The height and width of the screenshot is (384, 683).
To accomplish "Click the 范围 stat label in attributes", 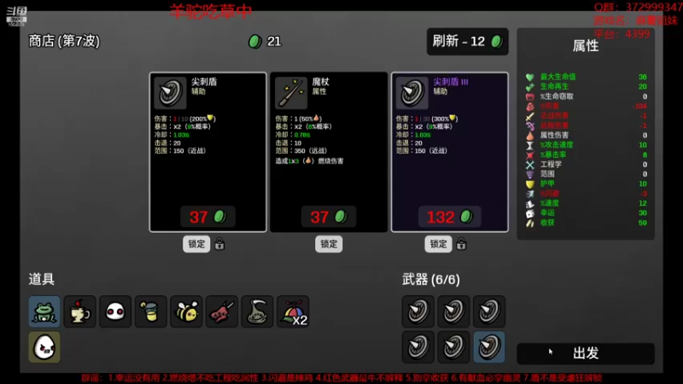I will point(547,174).
